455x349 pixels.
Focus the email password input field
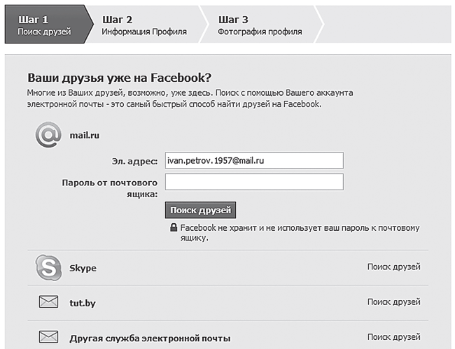(x=254, y=183)
